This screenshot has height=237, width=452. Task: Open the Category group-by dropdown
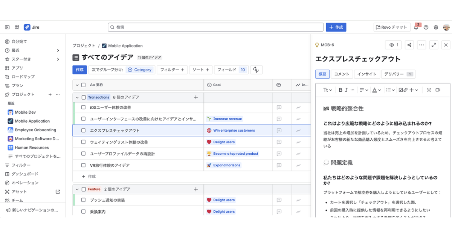click(x=140, y=70)
